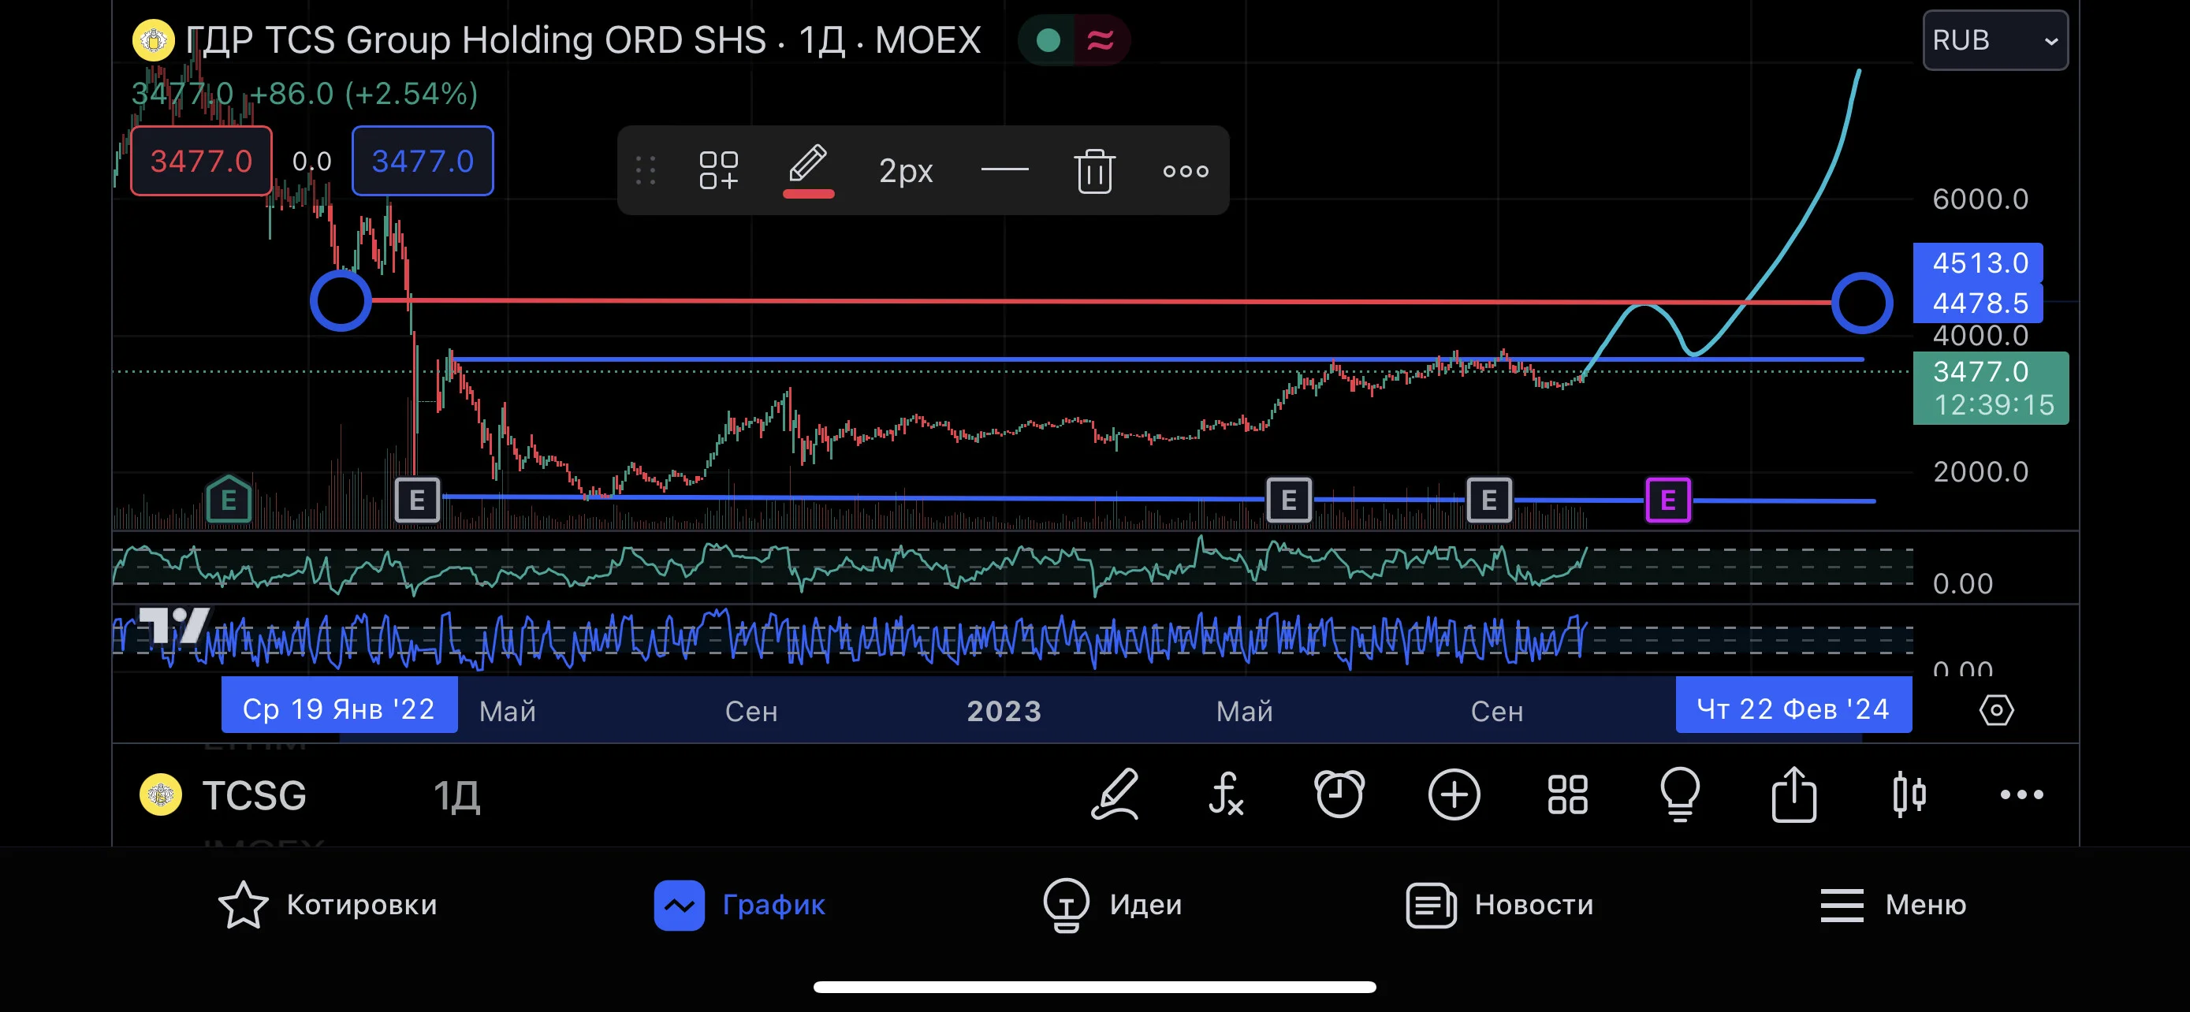The width and height of the screenshot is (2190, 1012).
Task: Open chart settings hexagon gear icon
Action: tap(1996, 710)
